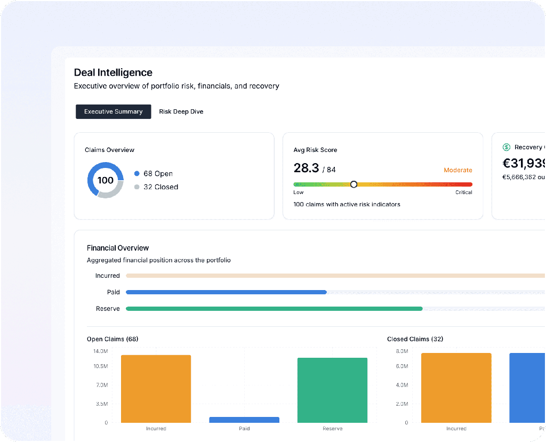546x442 pixels.
Task: Click the "Closed Claims (32)" chart title
Action: click(415, 339)
